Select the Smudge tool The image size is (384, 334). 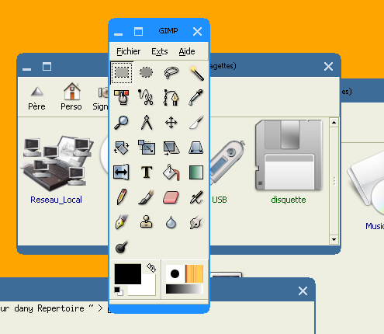(x=196, y=222)
